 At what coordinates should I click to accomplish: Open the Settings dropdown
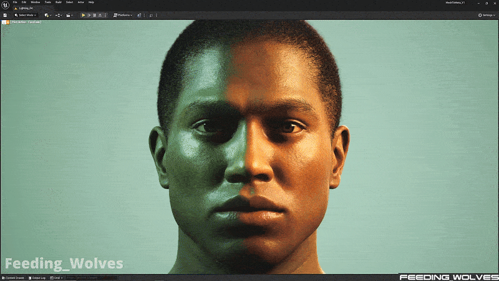tap(487, 15)
